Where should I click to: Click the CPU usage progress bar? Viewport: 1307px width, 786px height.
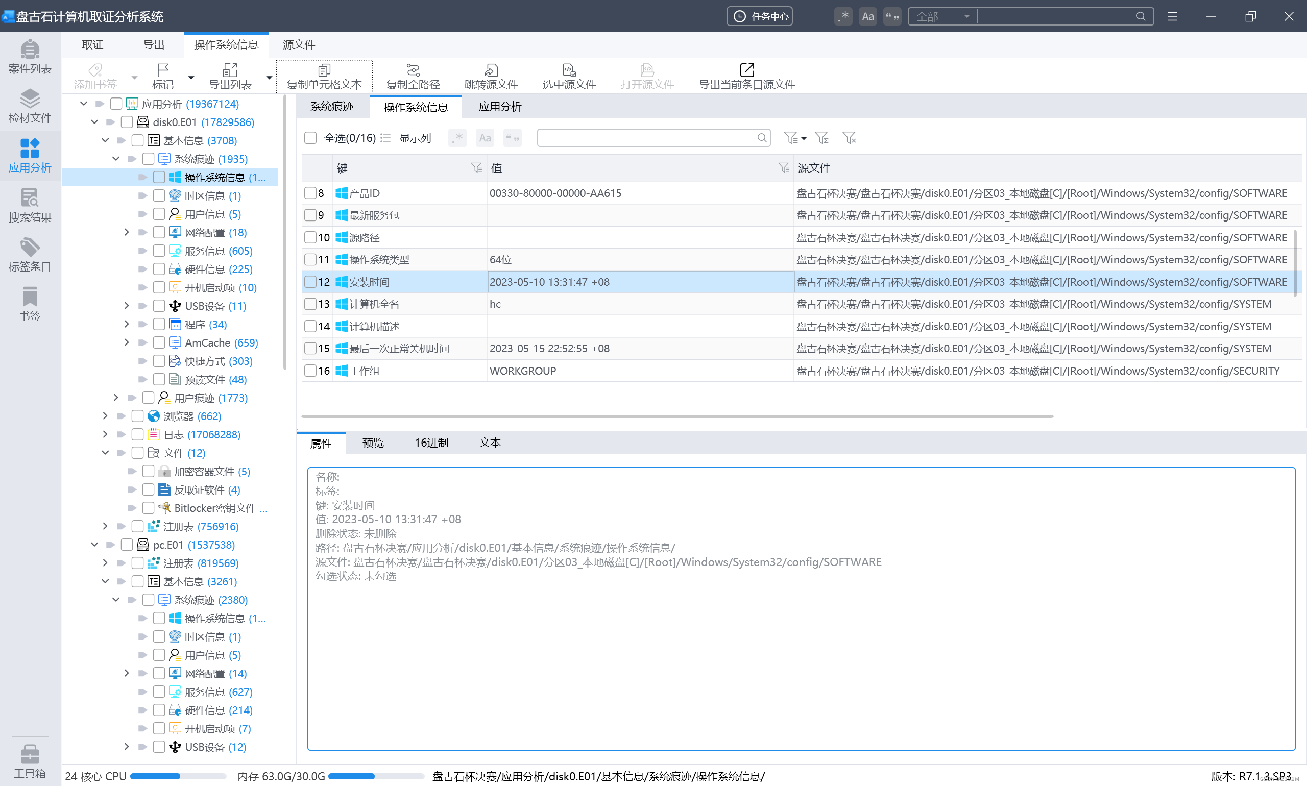178,776
